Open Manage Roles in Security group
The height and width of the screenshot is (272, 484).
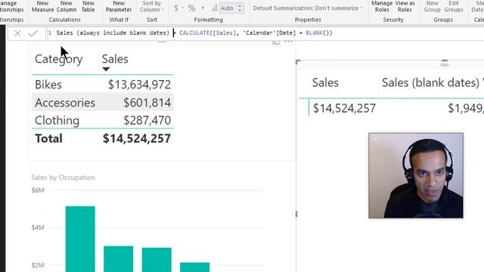(x=382, y=7)
